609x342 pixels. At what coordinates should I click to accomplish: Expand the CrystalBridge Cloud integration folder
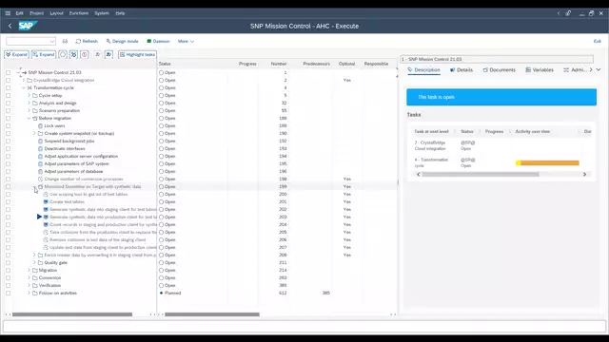click(x=24, y=80)
